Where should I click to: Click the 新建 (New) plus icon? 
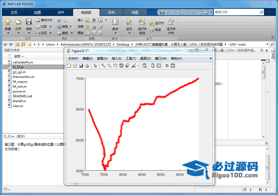[8, 22]
